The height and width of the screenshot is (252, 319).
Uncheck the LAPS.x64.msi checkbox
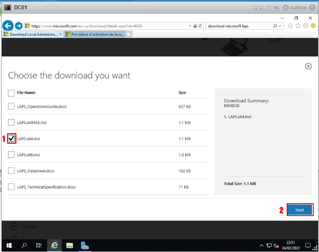pyautogui.click(x=12, y=139)
